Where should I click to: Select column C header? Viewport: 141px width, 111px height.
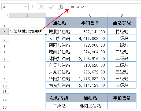[90, 15]
